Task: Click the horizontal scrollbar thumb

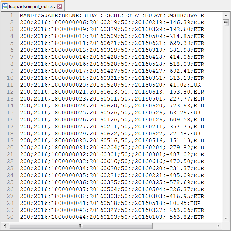Action: 81,226
